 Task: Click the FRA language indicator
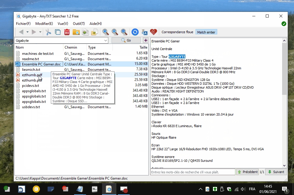tap(252, 189)
